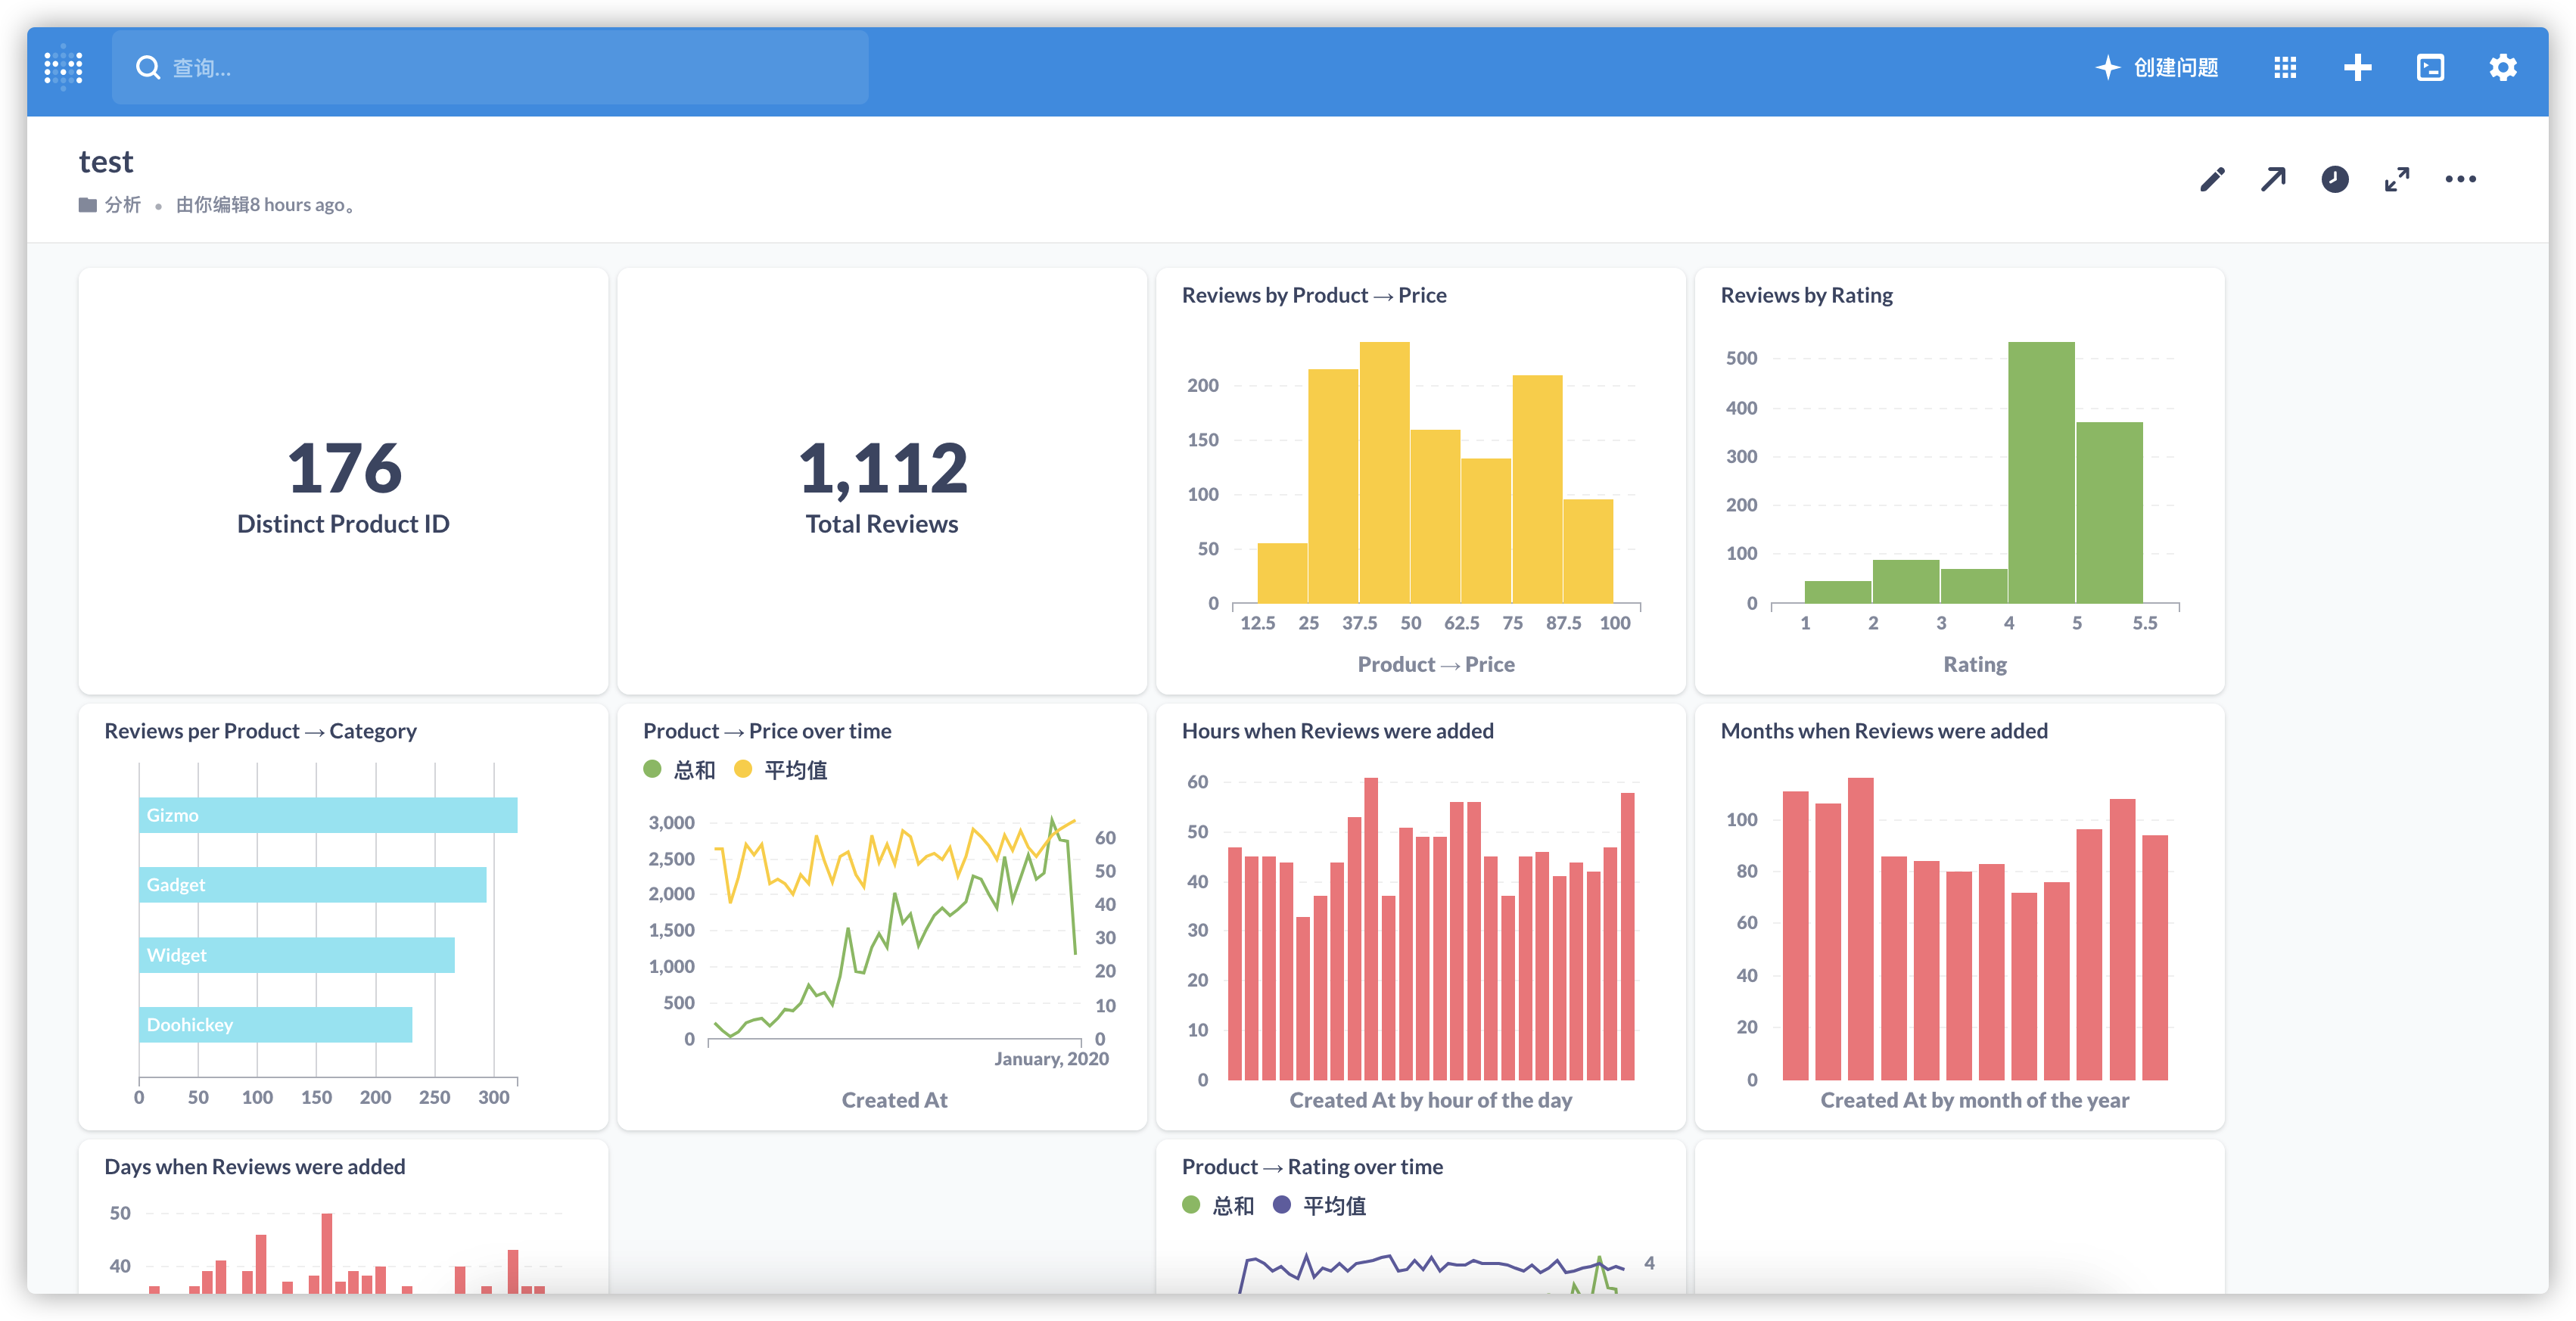Open the 分析 collection link
Viewport: 2576px width, 1321px height.
coord(122,204)
